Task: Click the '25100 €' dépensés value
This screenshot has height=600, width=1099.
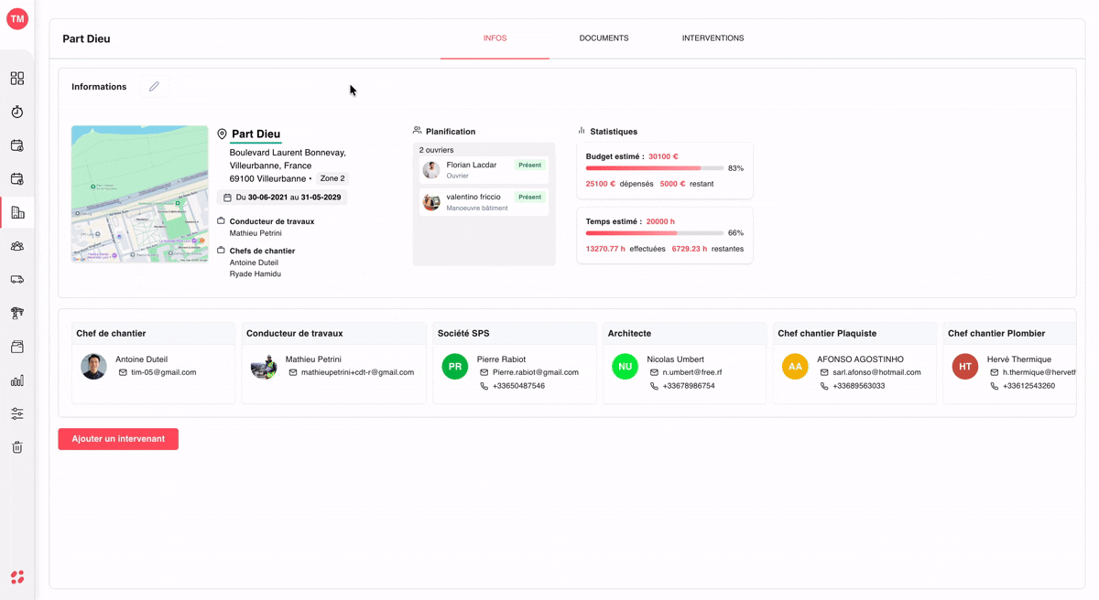Action: (601, 184)
